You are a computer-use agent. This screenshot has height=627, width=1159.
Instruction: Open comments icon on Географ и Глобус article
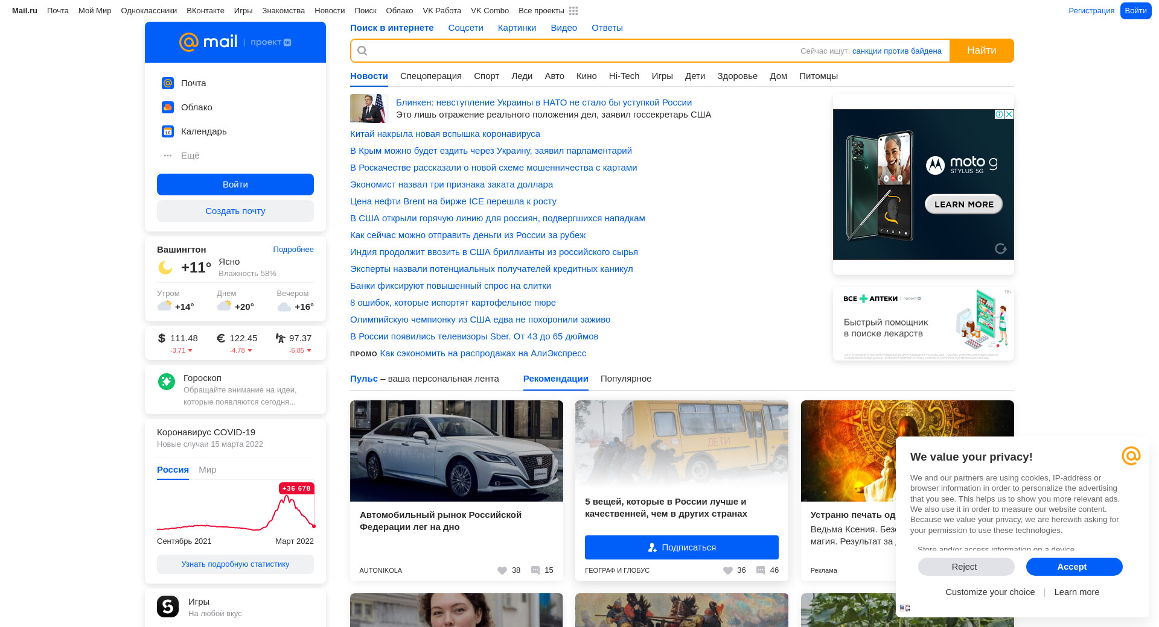(x=761, y=570)
